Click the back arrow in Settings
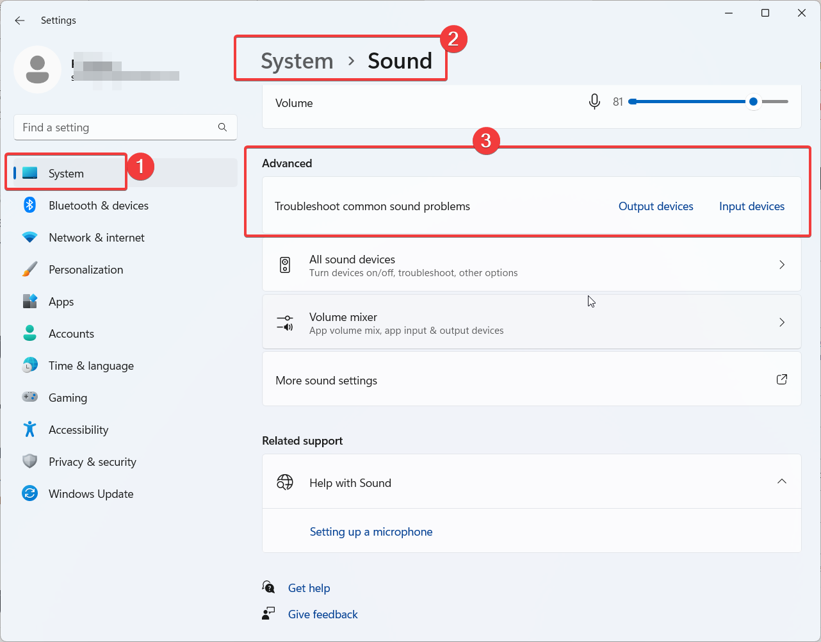The height and width of the screenshot is (642, 821). [20, 20]
